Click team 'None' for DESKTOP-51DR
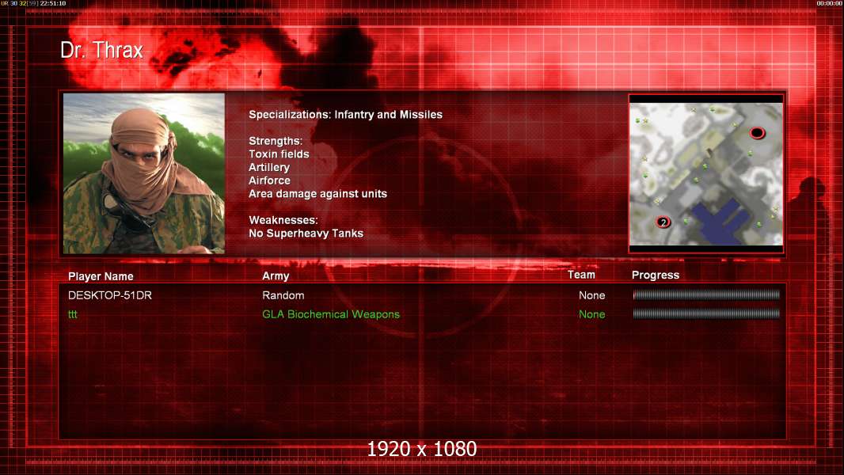 [x=592, y=295]
